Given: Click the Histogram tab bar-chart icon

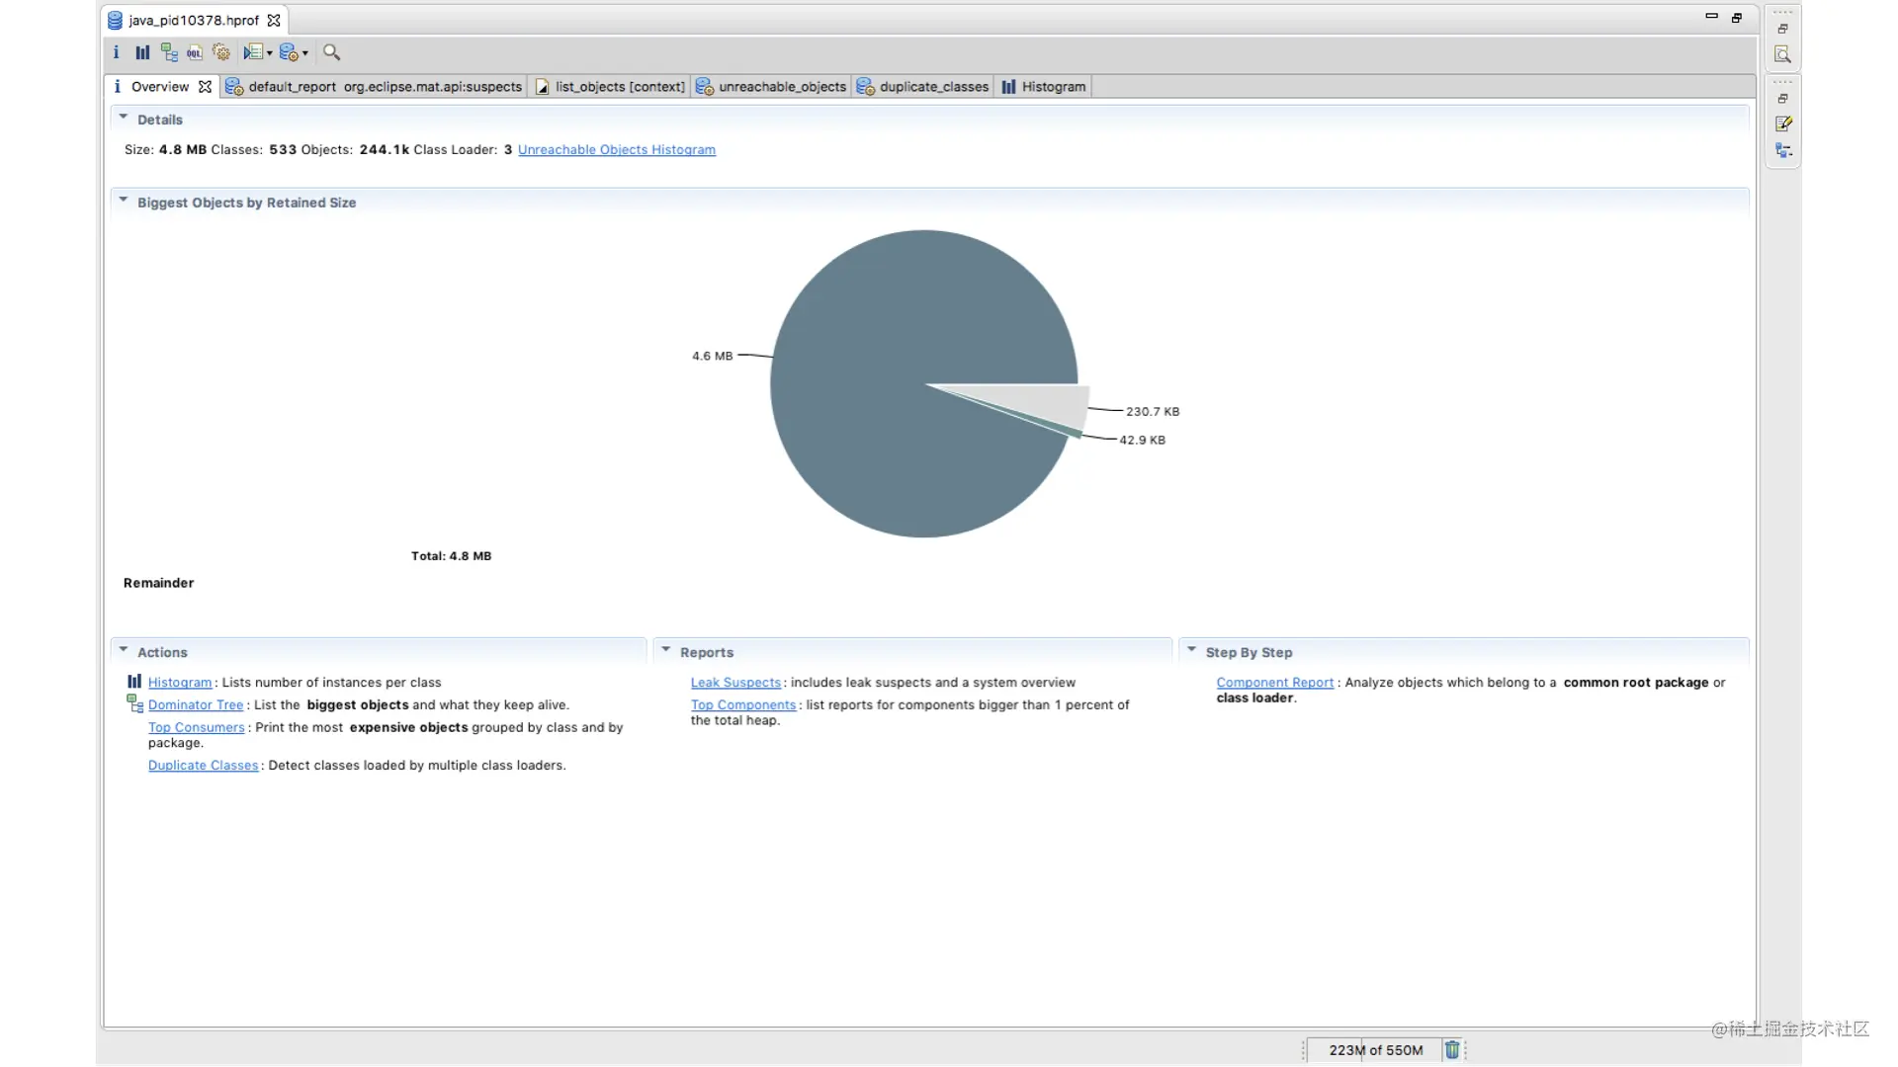Looking at the screenshot, I should tap(1008, 87).
